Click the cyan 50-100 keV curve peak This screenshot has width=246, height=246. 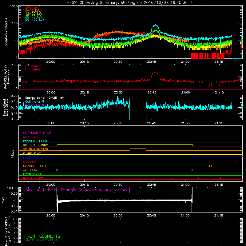click(x=155, y=25)
